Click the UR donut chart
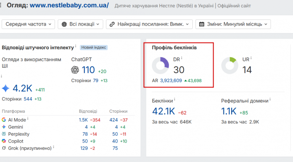Image resolution: width=293 pixels, height=162 pixels. click(230, 66)
